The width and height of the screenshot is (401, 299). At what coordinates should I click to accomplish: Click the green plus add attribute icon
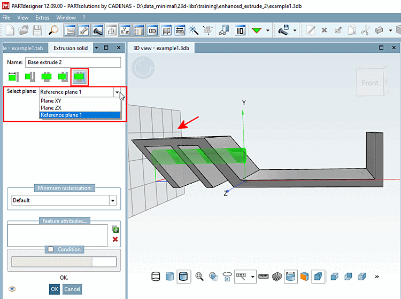[x=115, y=229]
